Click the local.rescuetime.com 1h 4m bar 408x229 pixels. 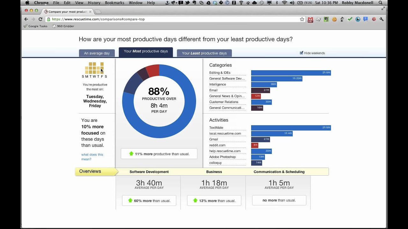click(x=272, y=134)
